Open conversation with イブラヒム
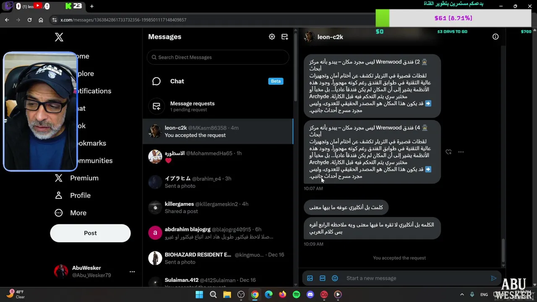 218,182
